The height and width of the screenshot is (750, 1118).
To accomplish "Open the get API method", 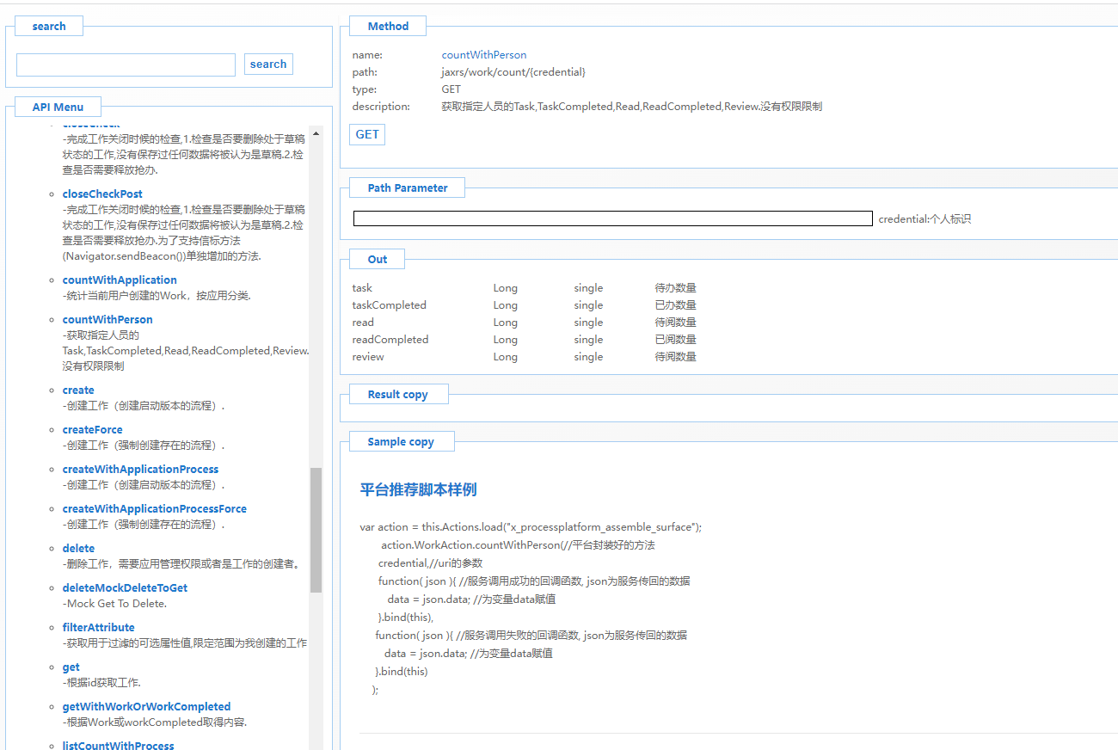I will pos(71,667).
